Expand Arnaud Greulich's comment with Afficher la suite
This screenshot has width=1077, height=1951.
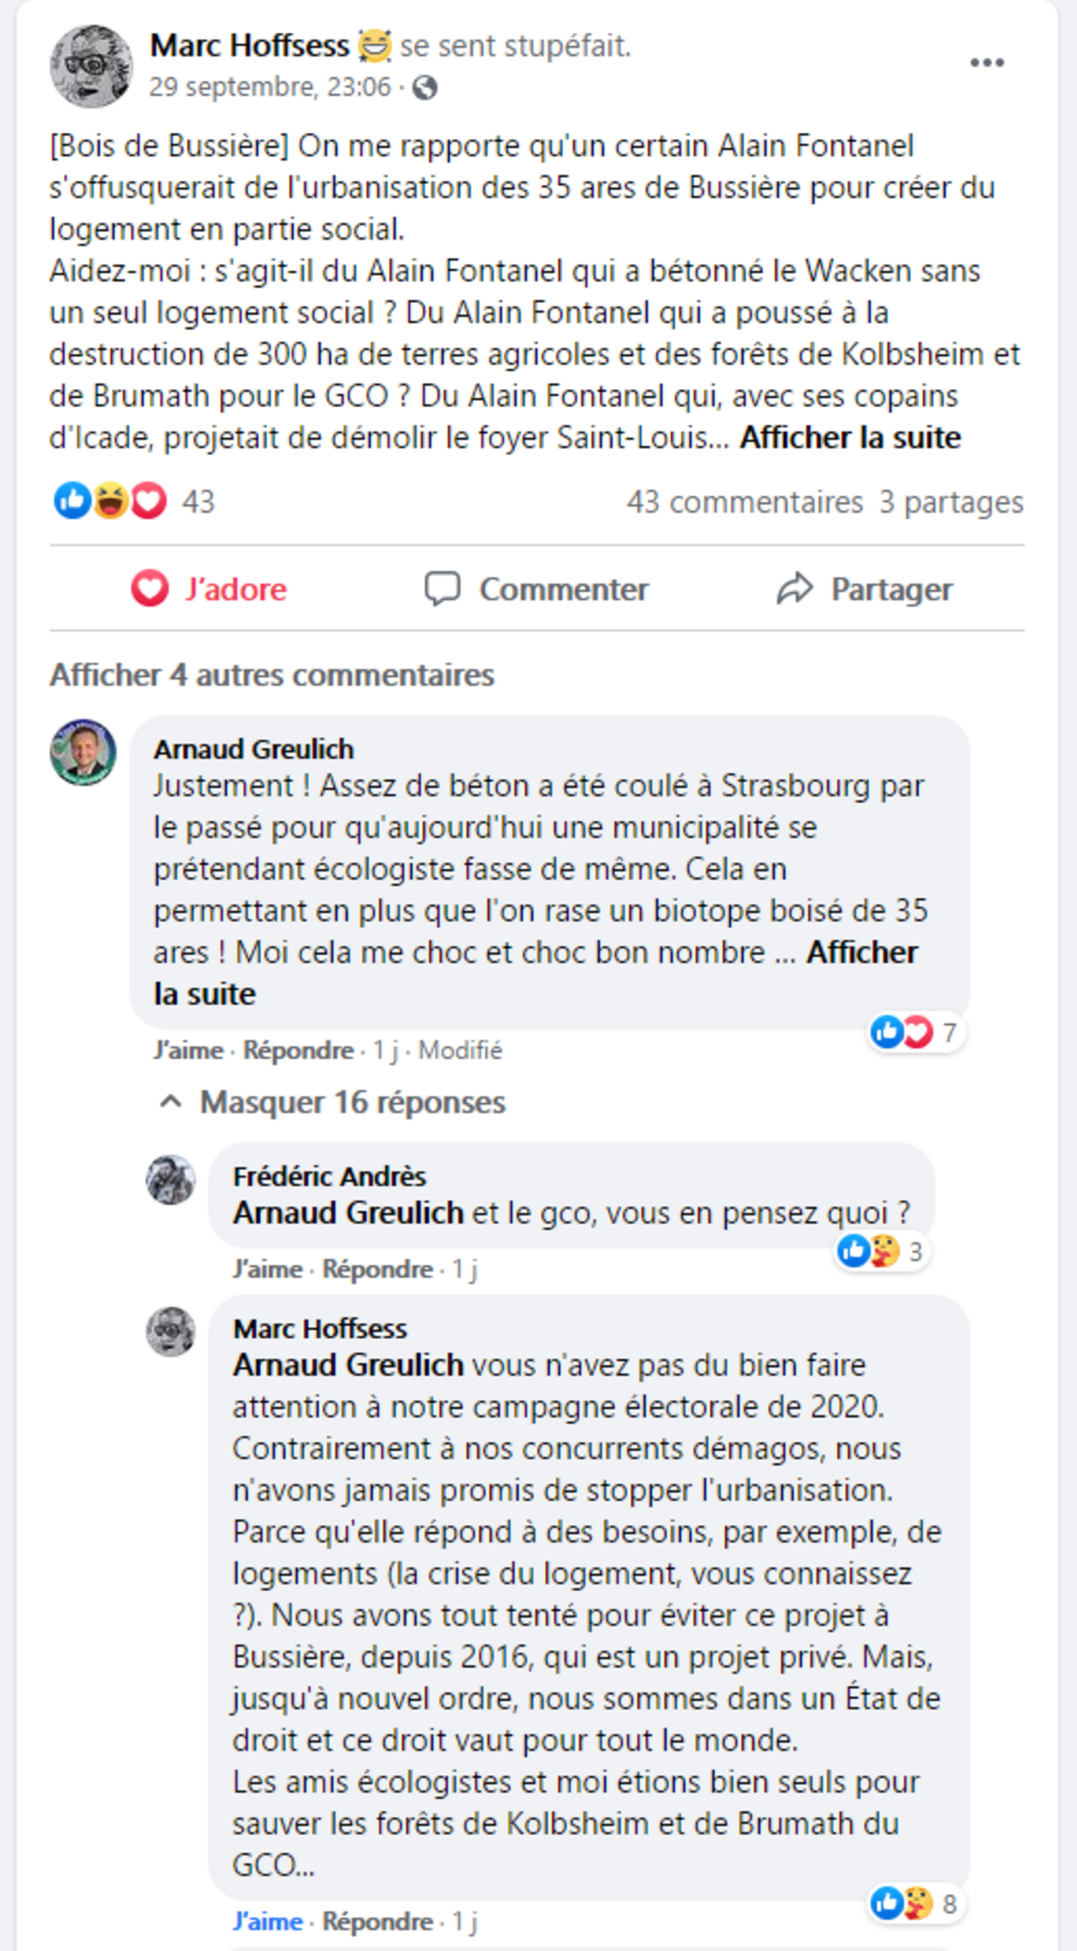[x=861, y=953]
